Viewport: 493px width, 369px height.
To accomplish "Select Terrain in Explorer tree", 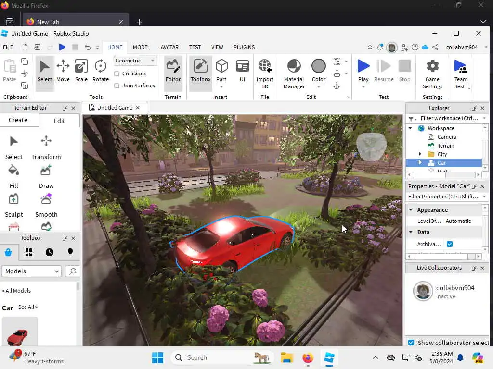I will [x=446, y=146].
